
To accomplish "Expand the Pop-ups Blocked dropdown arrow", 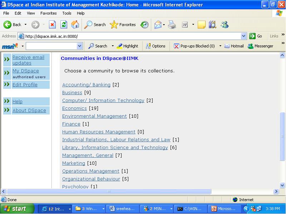I will (220, 46).
